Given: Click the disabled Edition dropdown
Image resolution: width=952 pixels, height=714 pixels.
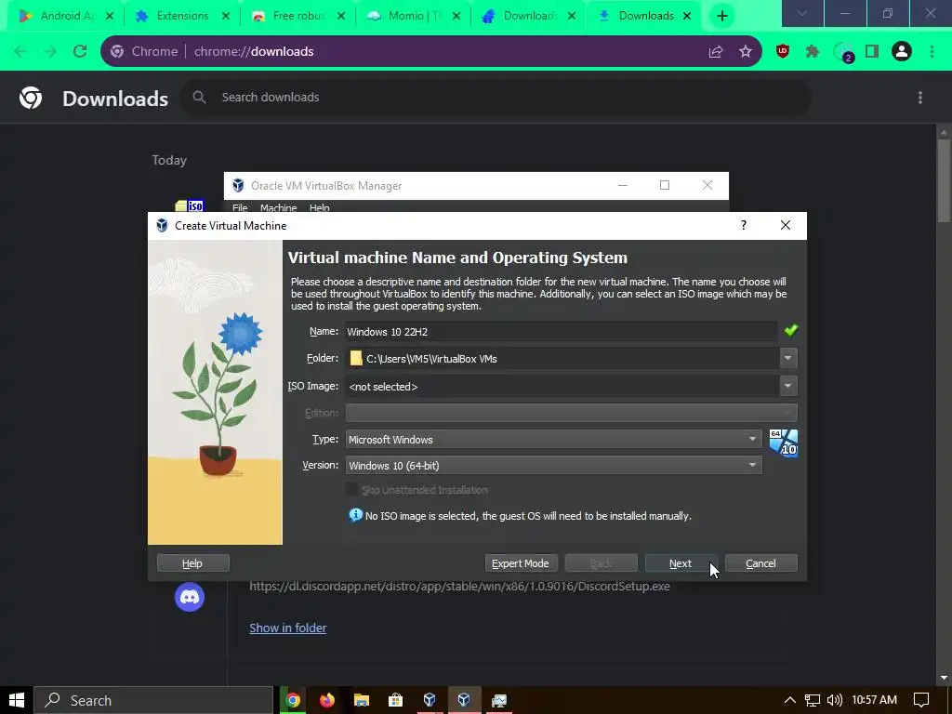Looking at the screenshot, I should click(x=572, y=413).
